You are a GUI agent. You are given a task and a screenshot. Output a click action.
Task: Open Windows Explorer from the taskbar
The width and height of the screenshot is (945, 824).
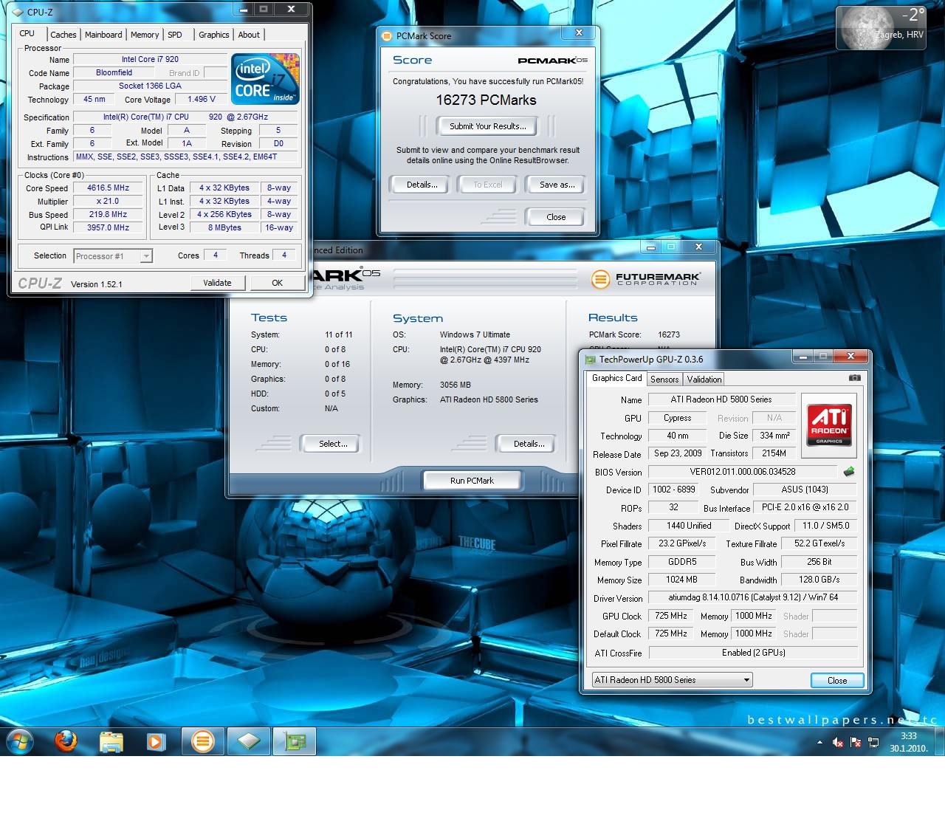(111, 741)
